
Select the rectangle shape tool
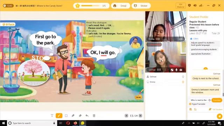[x=66, y=115]
